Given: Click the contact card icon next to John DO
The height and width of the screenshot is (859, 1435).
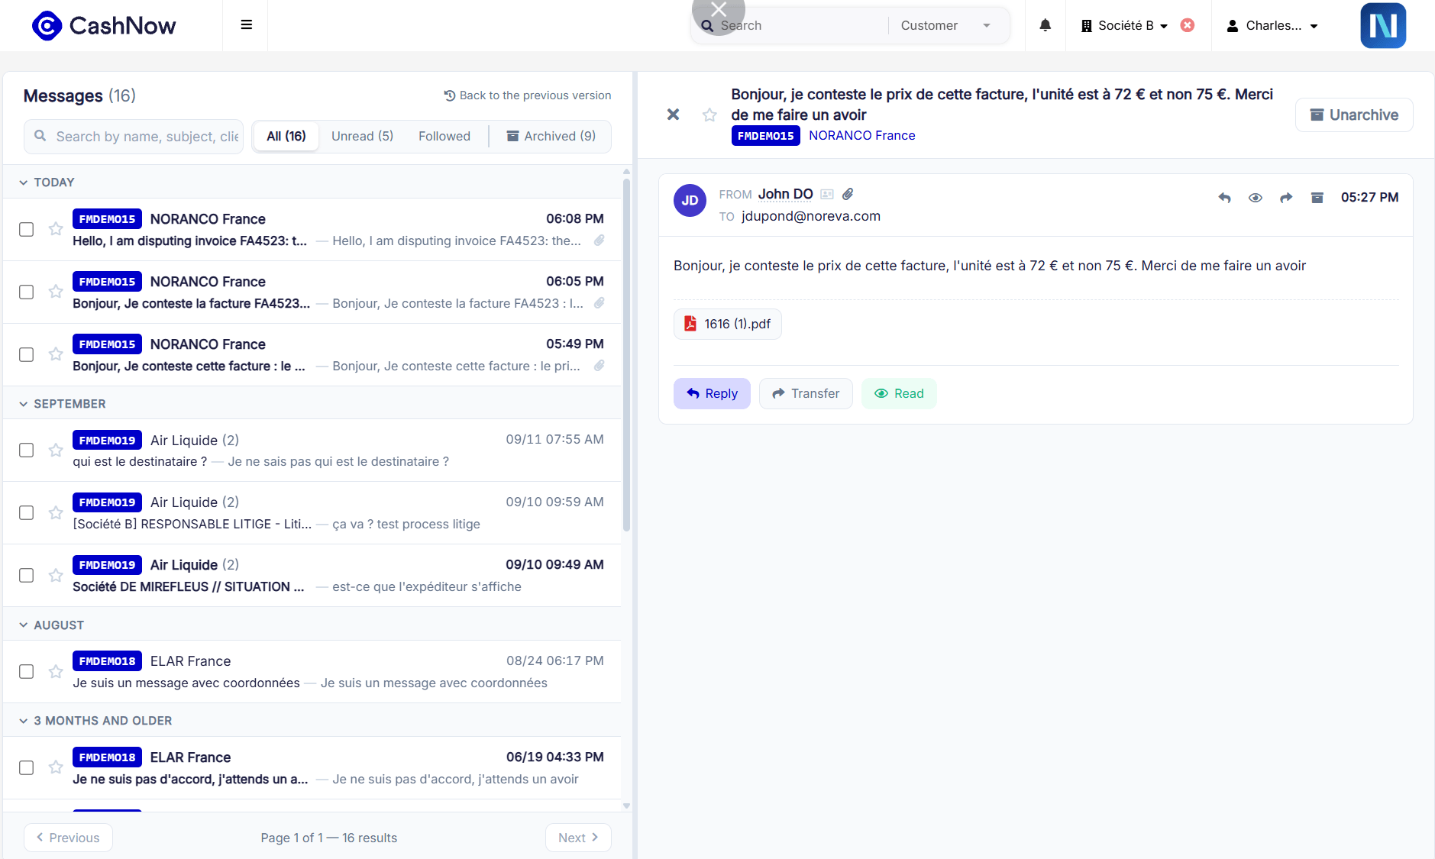Looking at the screenshot, I should click(827, 194).
